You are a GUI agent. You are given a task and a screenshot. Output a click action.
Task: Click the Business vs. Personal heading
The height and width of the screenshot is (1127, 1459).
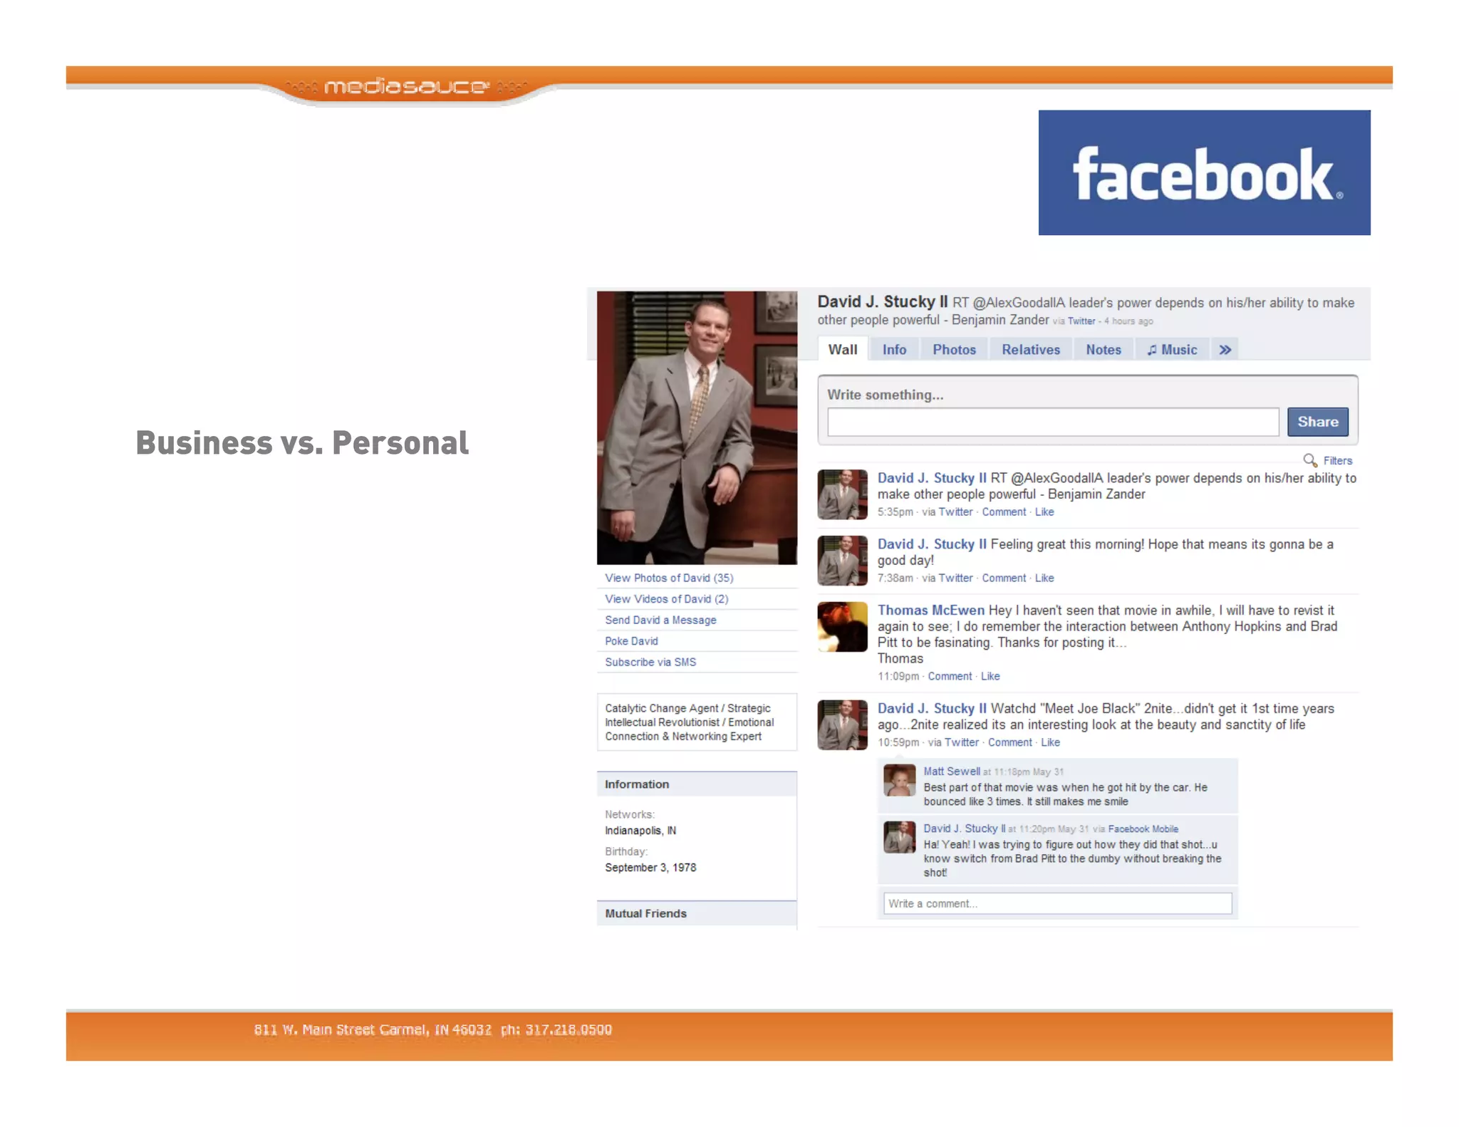[x=302, y=443]
